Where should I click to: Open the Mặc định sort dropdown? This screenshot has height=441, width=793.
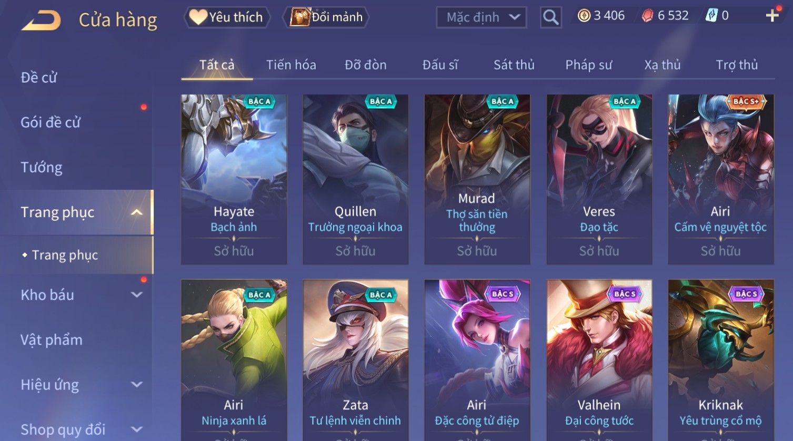[481, 17]
